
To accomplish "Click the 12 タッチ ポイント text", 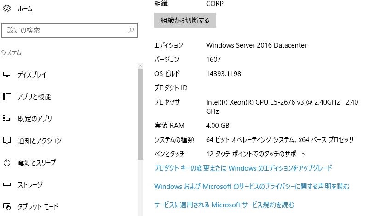I will pyautogui.click(x=256, y=154).
